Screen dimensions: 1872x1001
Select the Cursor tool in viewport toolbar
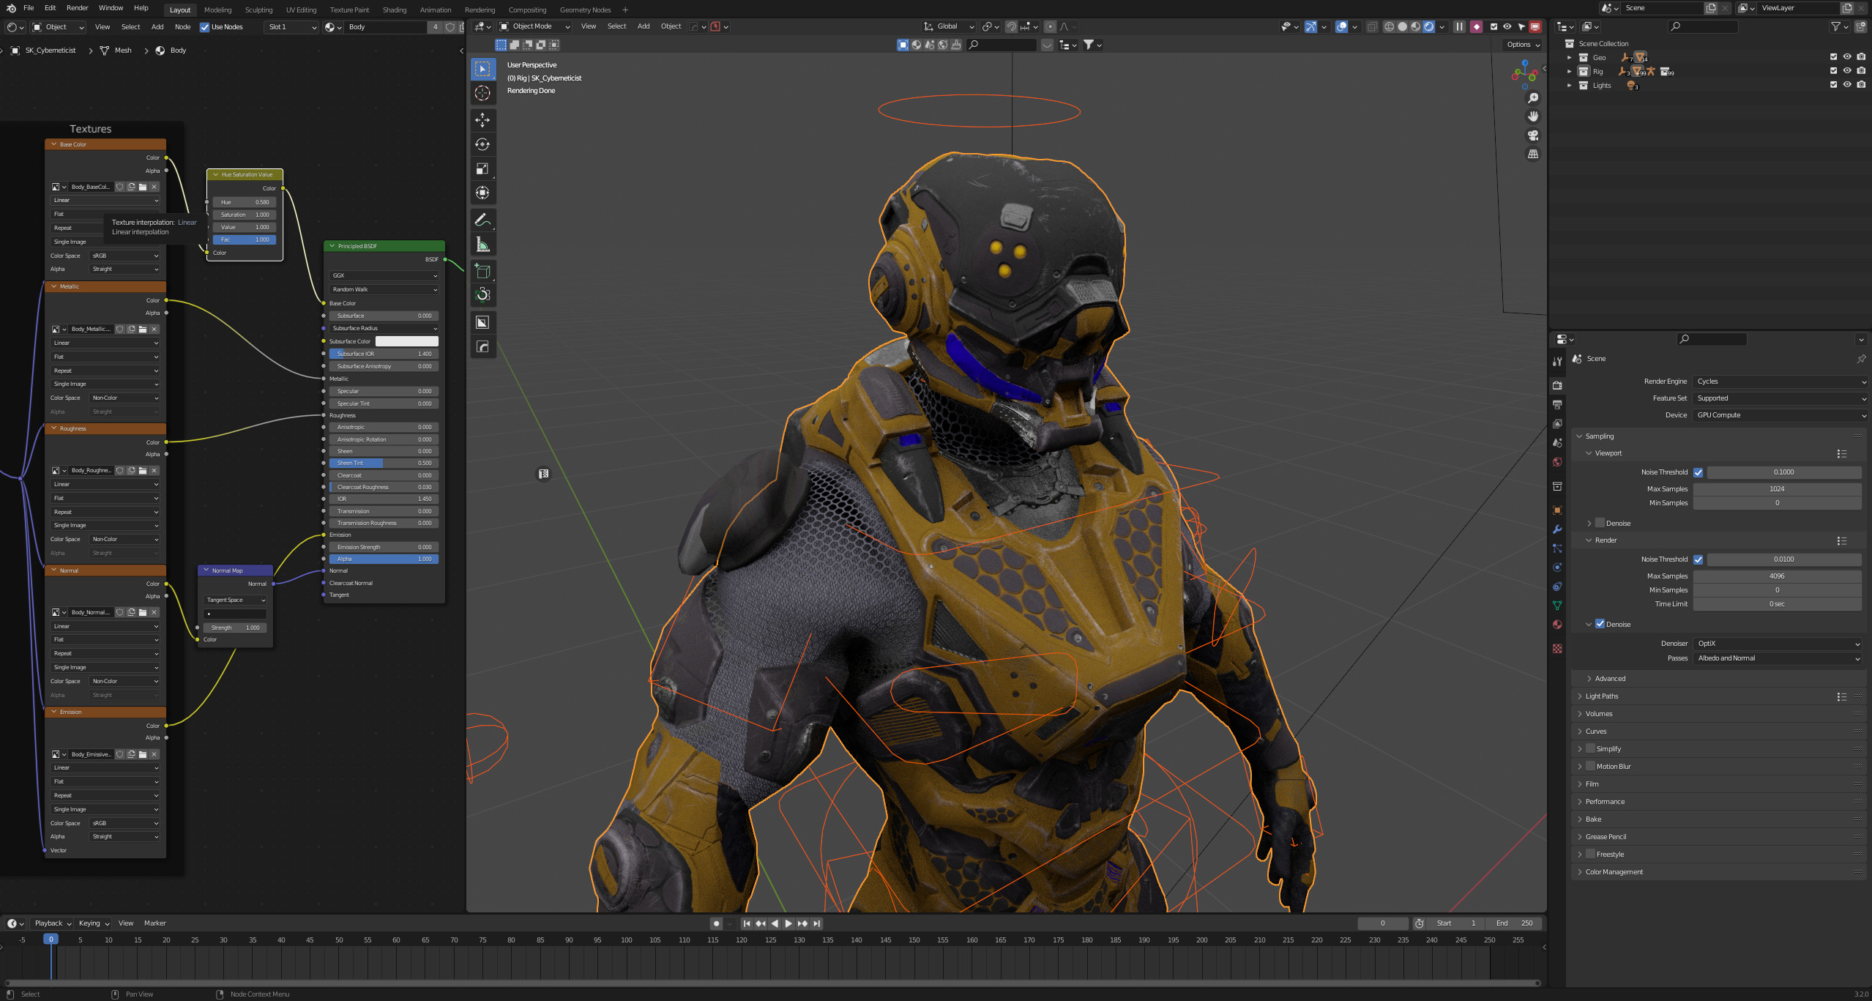coord(482,93)
